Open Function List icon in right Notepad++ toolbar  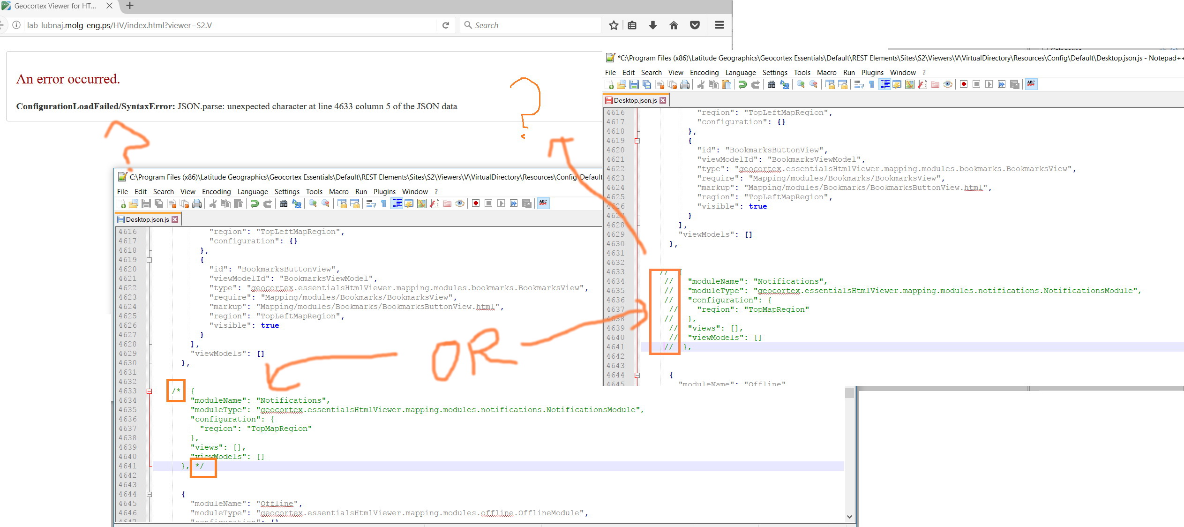pyautogui.click(x=922, y=84)
